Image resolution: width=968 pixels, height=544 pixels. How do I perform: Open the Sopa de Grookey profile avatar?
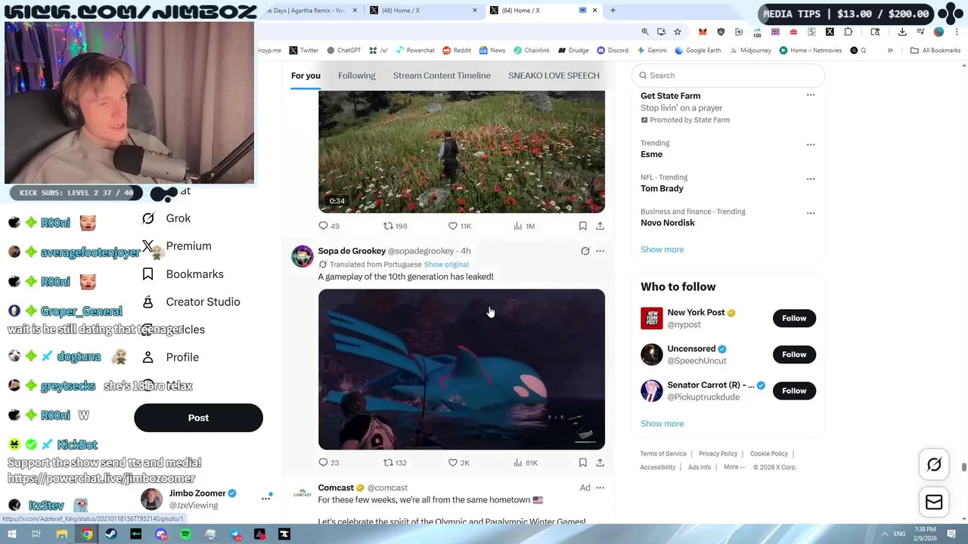tap(302, 256)
